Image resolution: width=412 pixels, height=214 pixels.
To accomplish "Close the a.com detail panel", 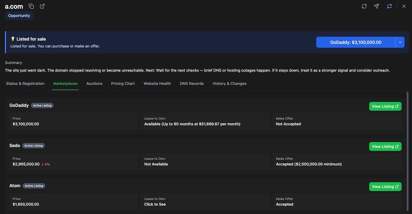I will (404, 6).
